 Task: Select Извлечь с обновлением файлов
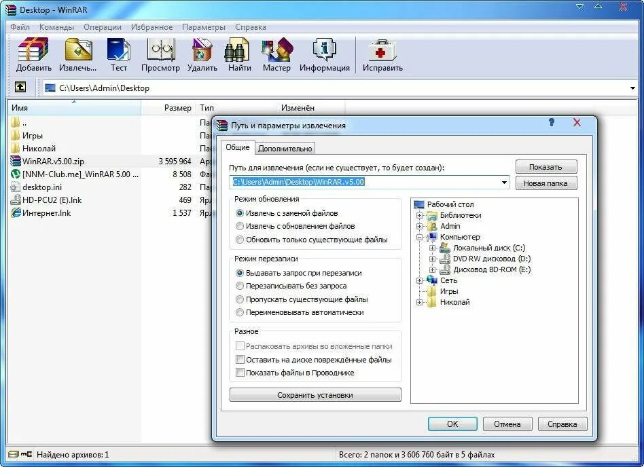coord(240,226)
